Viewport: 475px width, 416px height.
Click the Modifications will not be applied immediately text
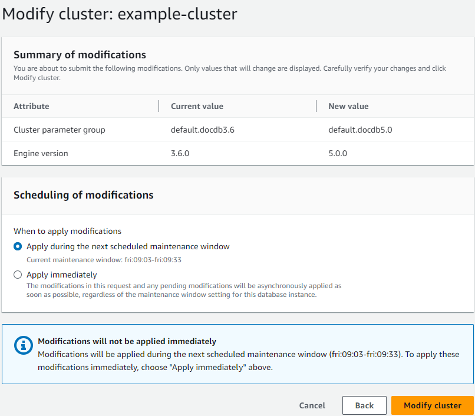[130, 341]
